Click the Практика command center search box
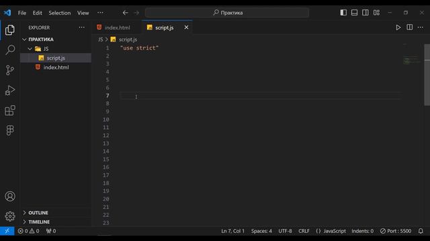This screenshot has width=430, height=241. pos(227,13)
